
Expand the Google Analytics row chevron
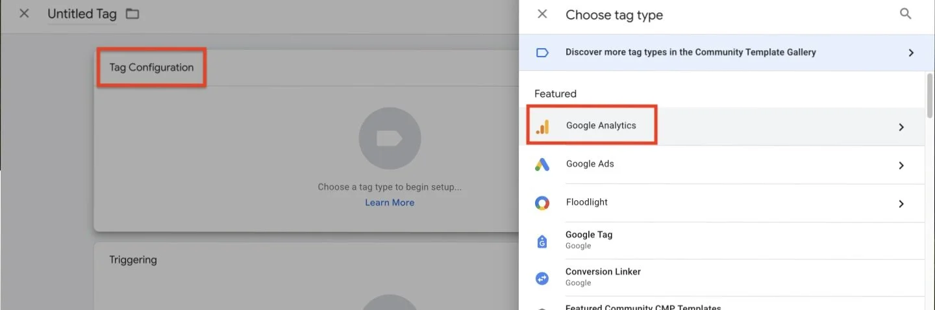coord(901,127)
